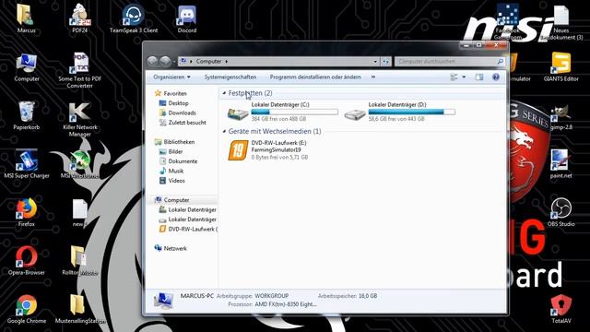This screenshot has height=332, width=590.
Task: Click Systemeigenschaften in the toolbar
Action: (x=230, y=77)
